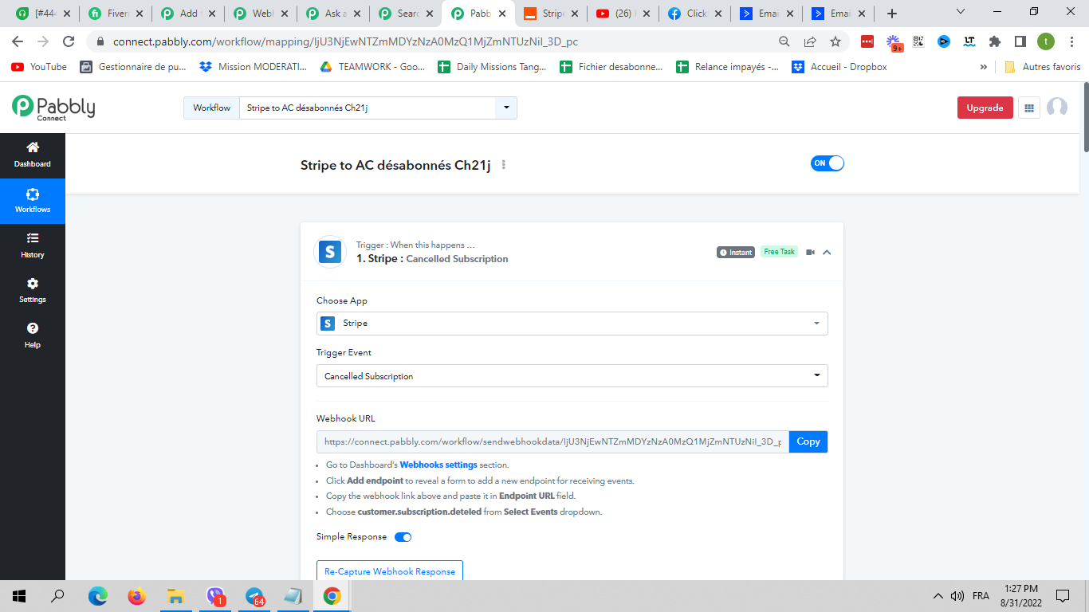Viewport: 1089px width, 612px height.
Task: Open the Accueil - Dropbox bookmark
Action: click(x=839, y=67)
